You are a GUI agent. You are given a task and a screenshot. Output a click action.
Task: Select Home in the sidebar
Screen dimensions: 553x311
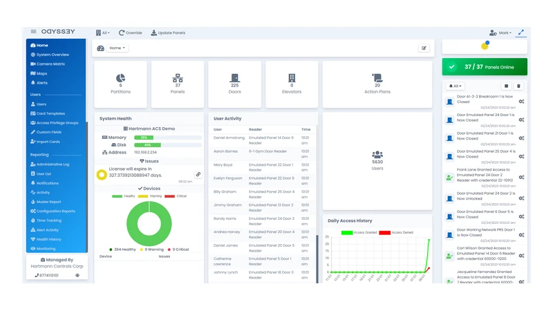(39, 45)
